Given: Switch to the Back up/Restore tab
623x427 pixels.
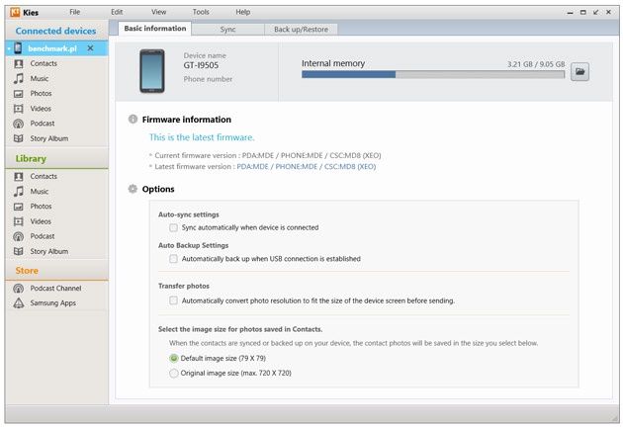Looking at the screenshot, I should [302, 30].
